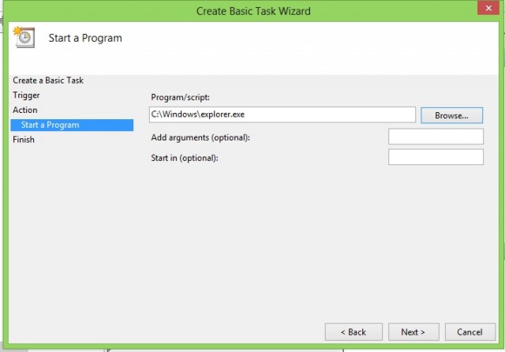This screenshot has height=352, width=505.
Task: Go to the next wizard step
Action: (413, 332)
